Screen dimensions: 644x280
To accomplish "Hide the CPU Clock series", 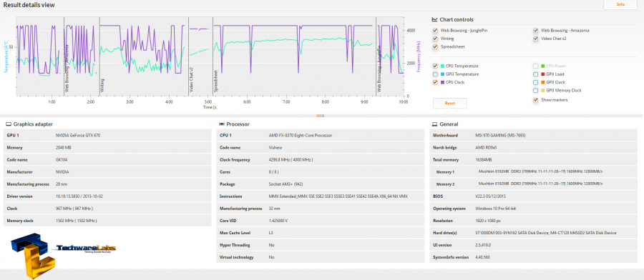I will tap(435, 82).
